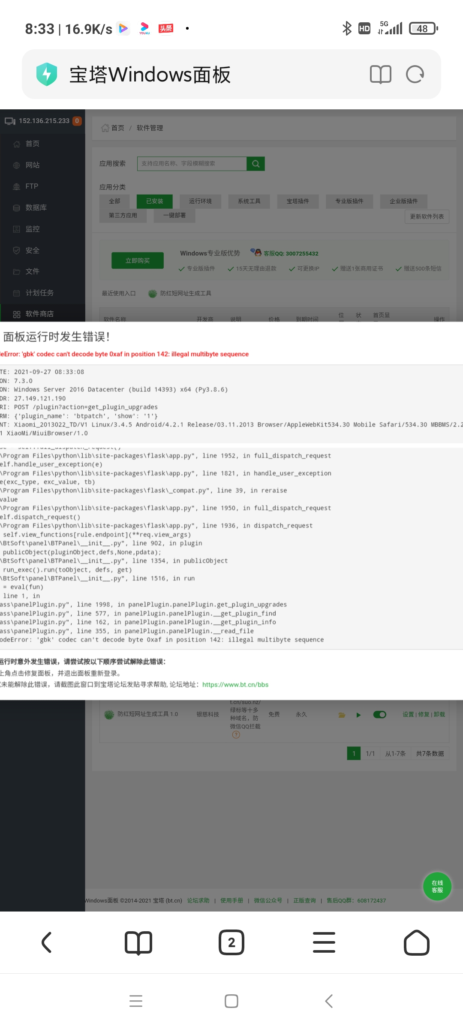463x1029 pixels.
Task: Click the 立即购买 button
Action: 138,260
